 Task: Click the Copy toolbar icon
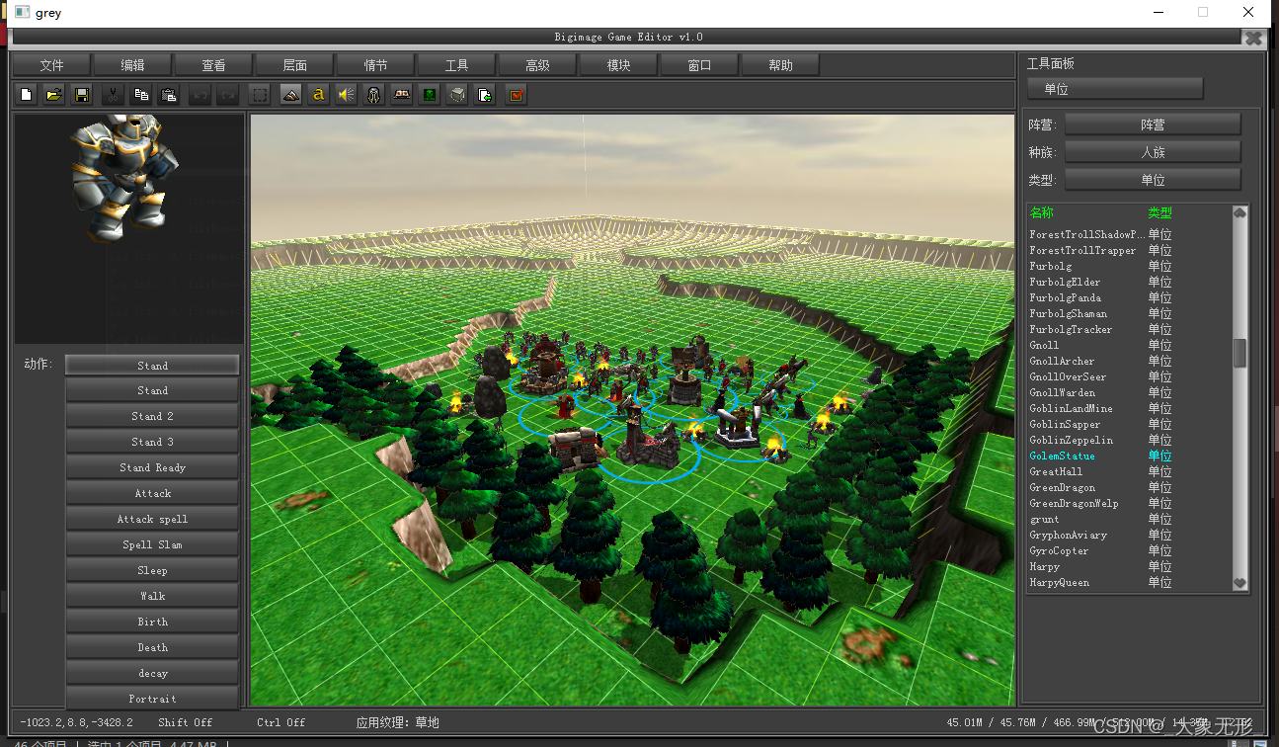[141, 95]
